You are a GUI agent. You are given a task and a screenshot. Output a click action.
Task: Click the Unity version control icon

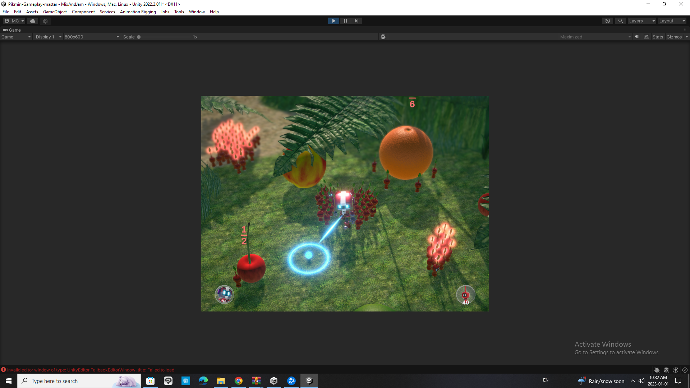pyautogui.click(x=45, y=21)
